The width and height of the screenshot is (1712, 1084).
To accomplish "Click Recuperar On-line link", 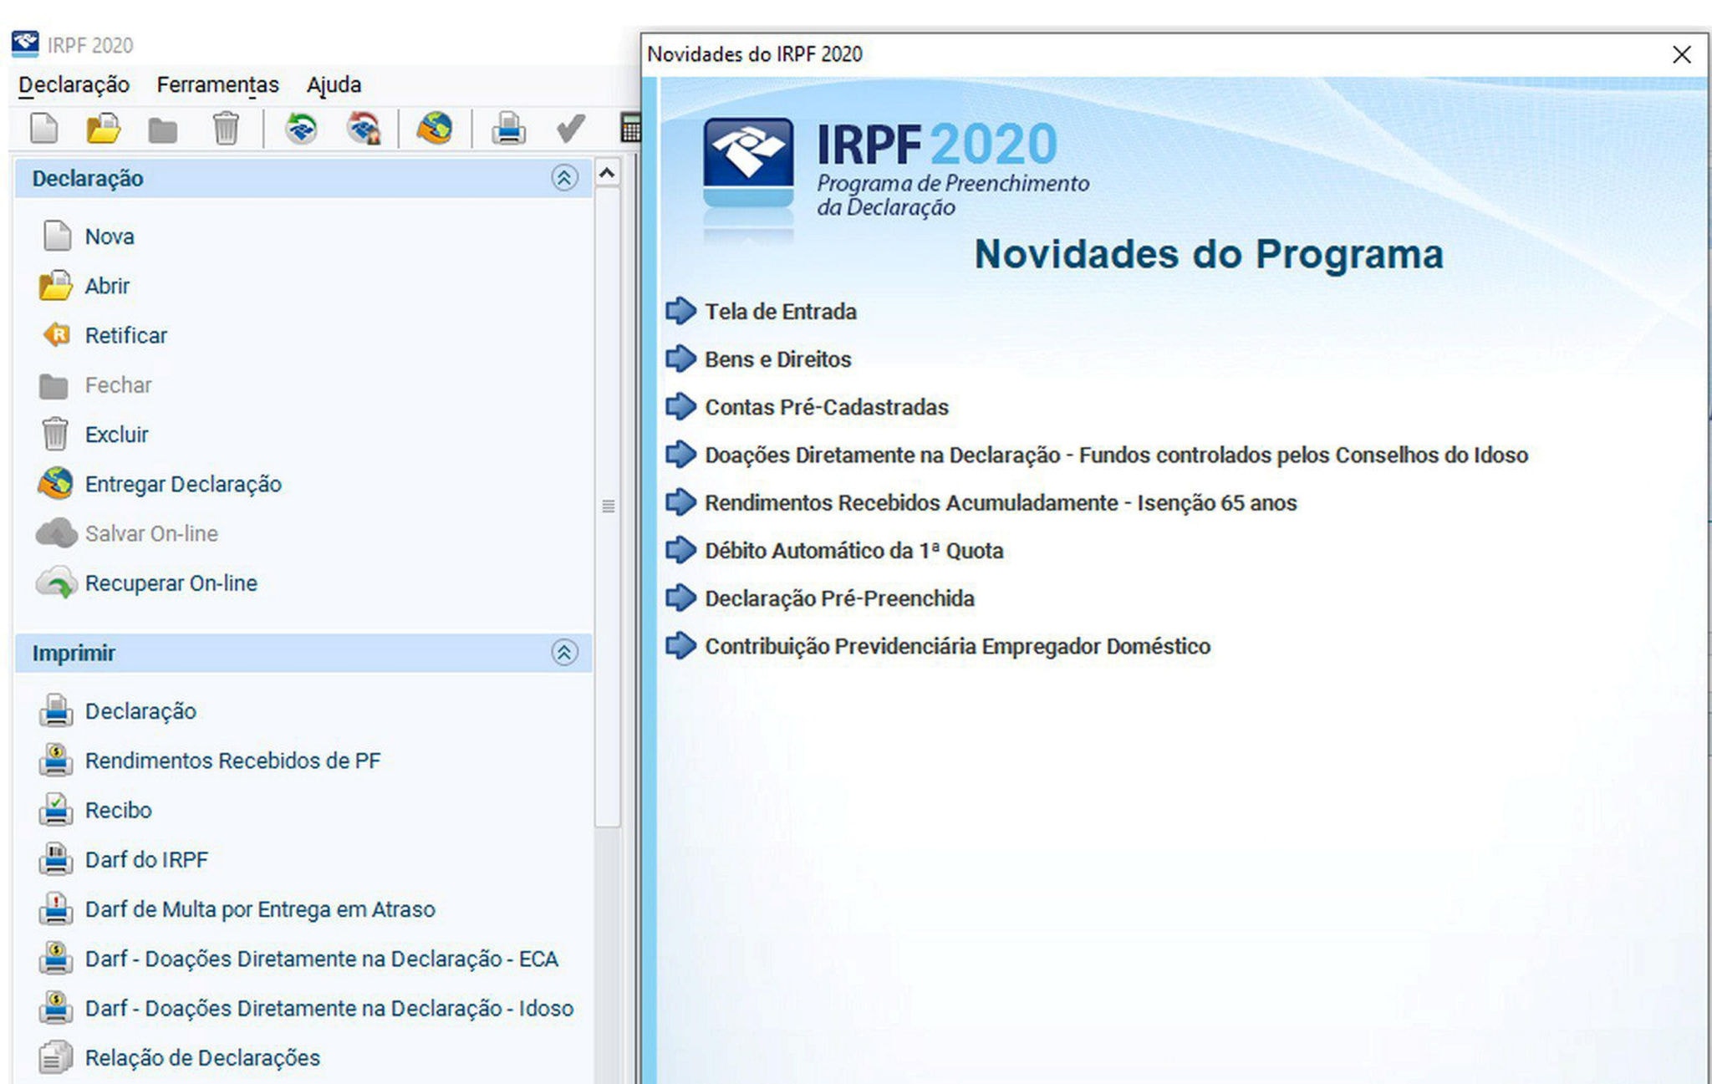I will 171,583.
